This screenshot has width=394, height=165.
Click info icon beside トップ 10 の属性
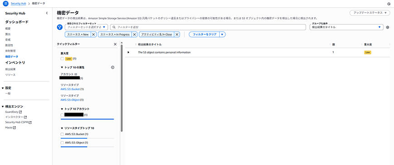click(x=113, y=67)
